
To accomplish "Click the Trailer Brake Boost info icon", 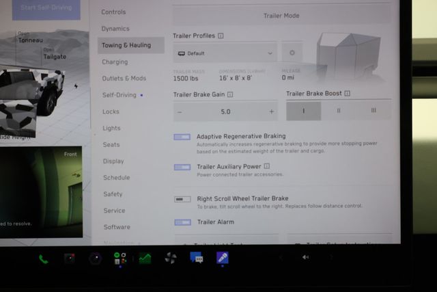I will (347, 93).
